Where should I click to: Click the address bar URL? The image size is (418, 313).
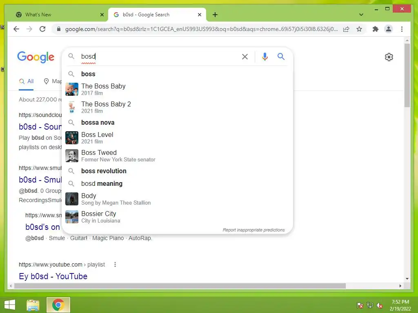pyautogui.click(x=201, y=29)
